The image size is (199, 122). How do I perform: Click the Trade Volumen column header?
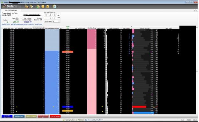[x=114, y=28]
